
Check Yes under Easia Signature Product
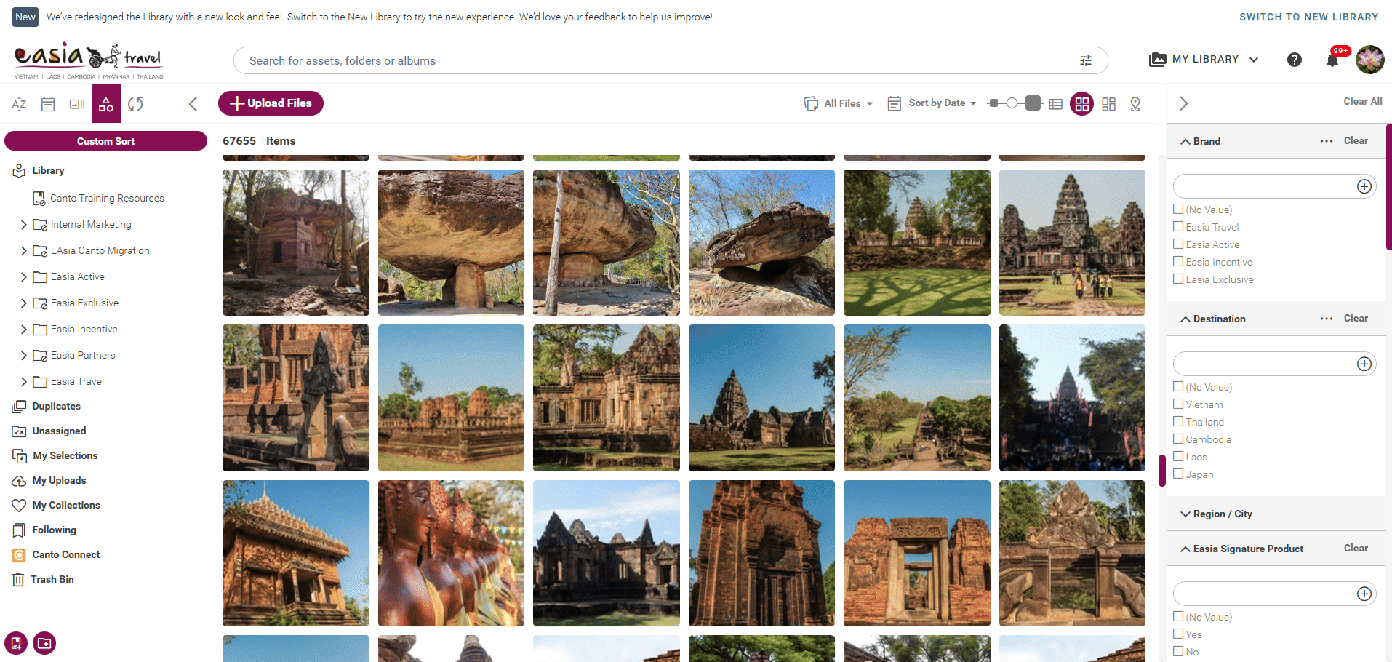pos(1178,634)
